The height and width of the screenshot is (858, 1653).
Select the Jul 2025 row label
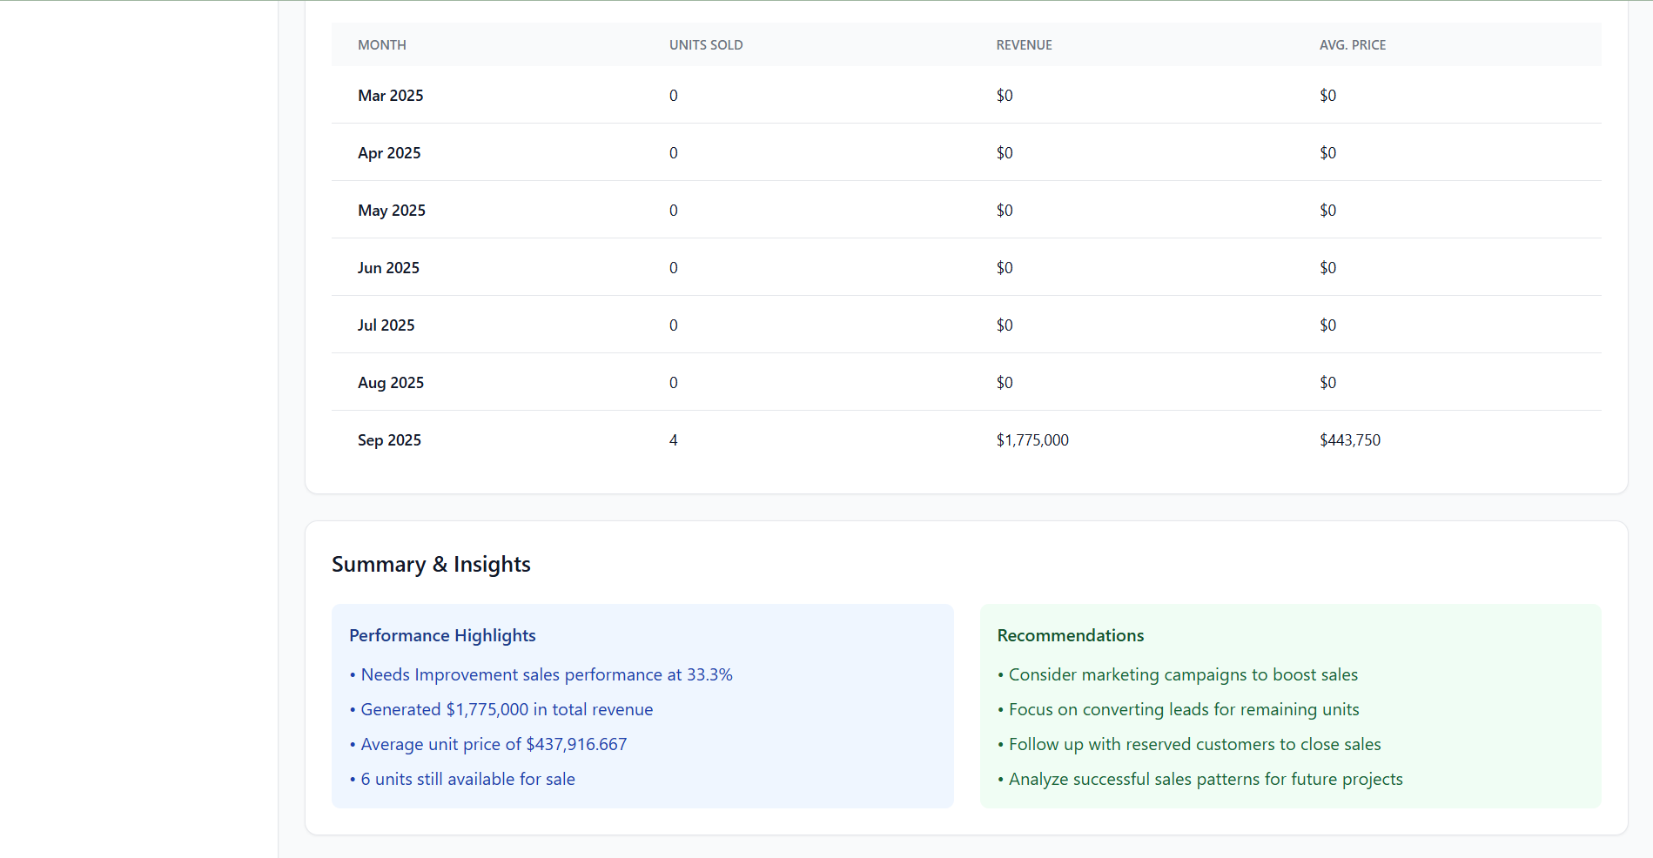click(x=386, y=325)
